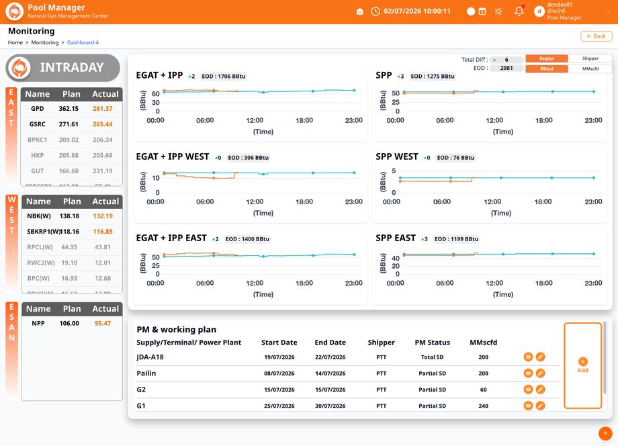Edit the G1 plan row
The image size is (618, 446).
point(540,406)
